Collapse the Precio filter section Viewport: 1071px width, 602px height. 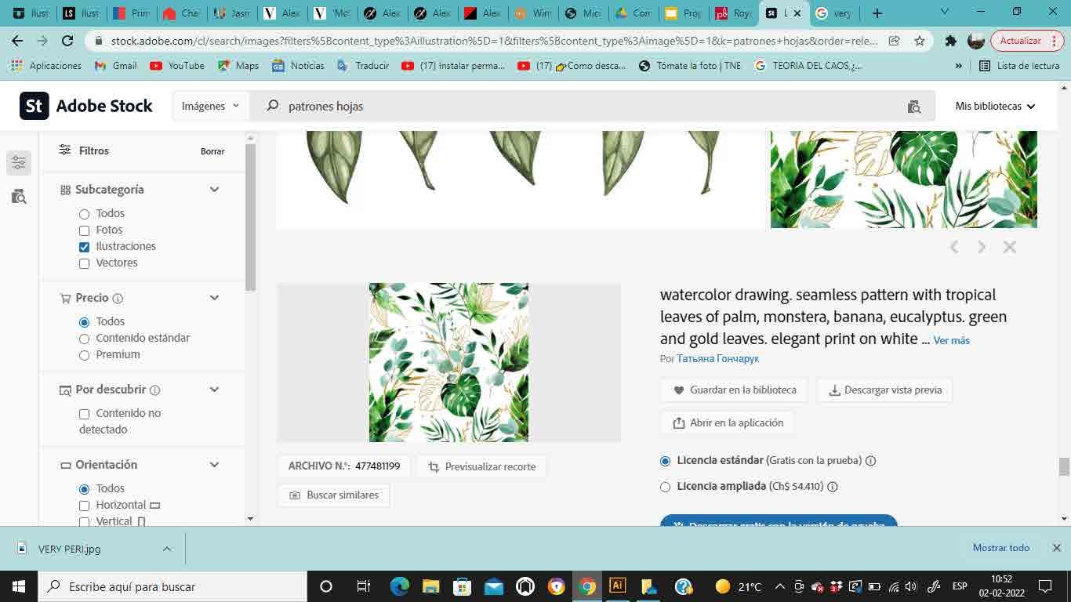point(214,298)
